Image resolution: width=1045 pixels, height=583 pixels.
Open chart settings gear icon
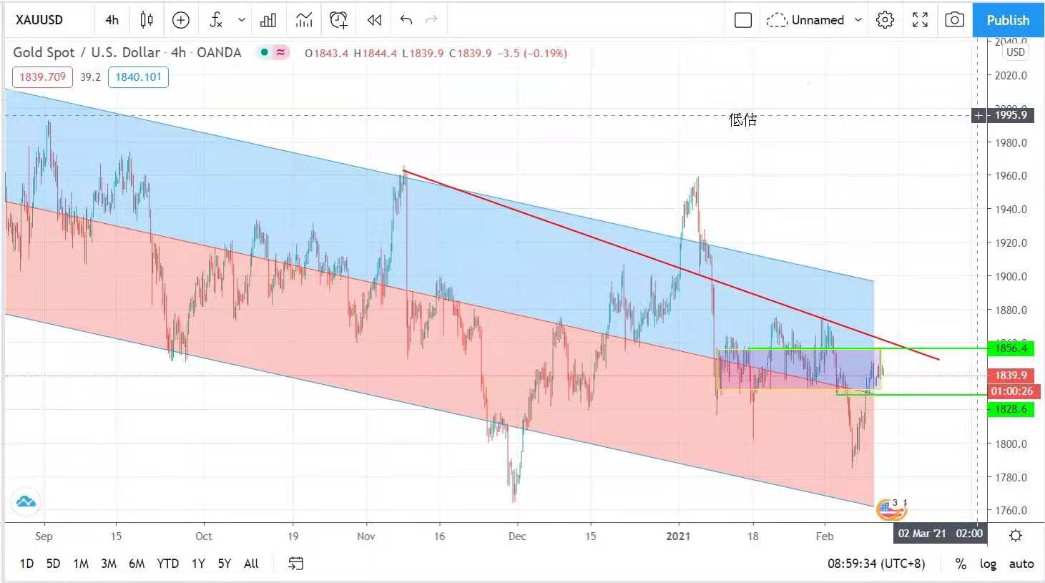pyautogui.click(x=885, y=20)
